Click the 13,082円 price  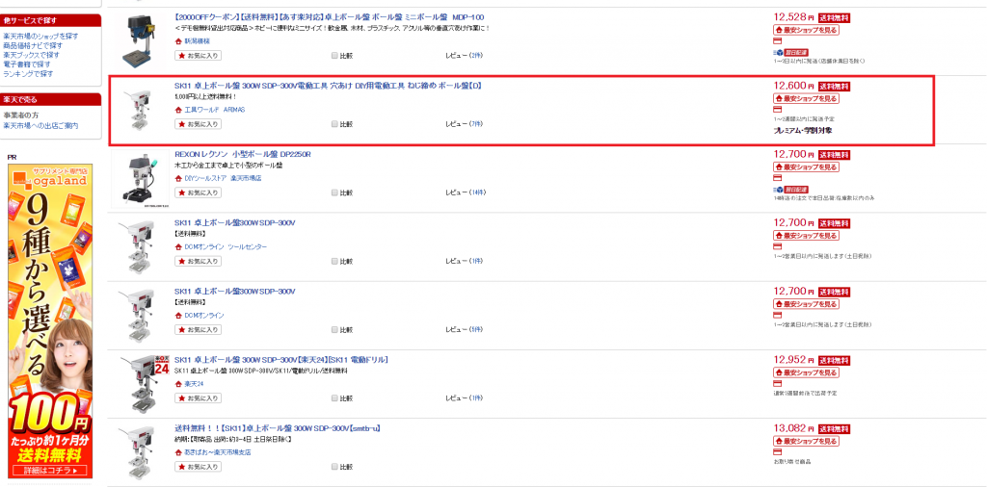tap(794, 428)
